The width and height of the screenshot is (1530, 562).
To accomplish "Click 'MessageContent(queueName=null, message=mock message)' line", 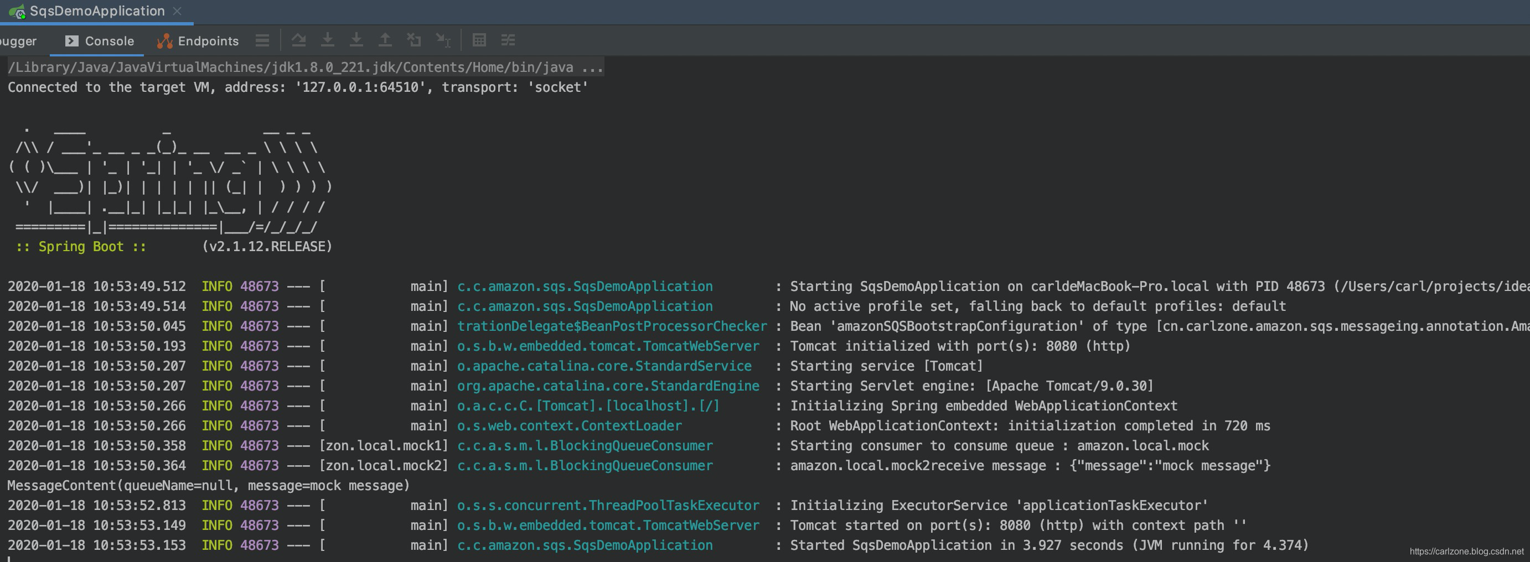I will (209, 486).
